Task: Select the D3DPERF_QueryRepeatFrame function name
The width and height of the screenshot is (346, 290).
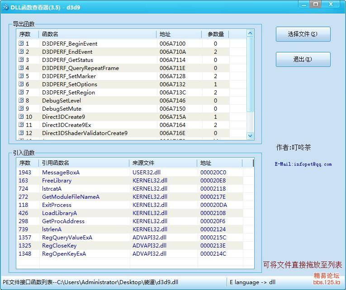Action: point(81,68)
